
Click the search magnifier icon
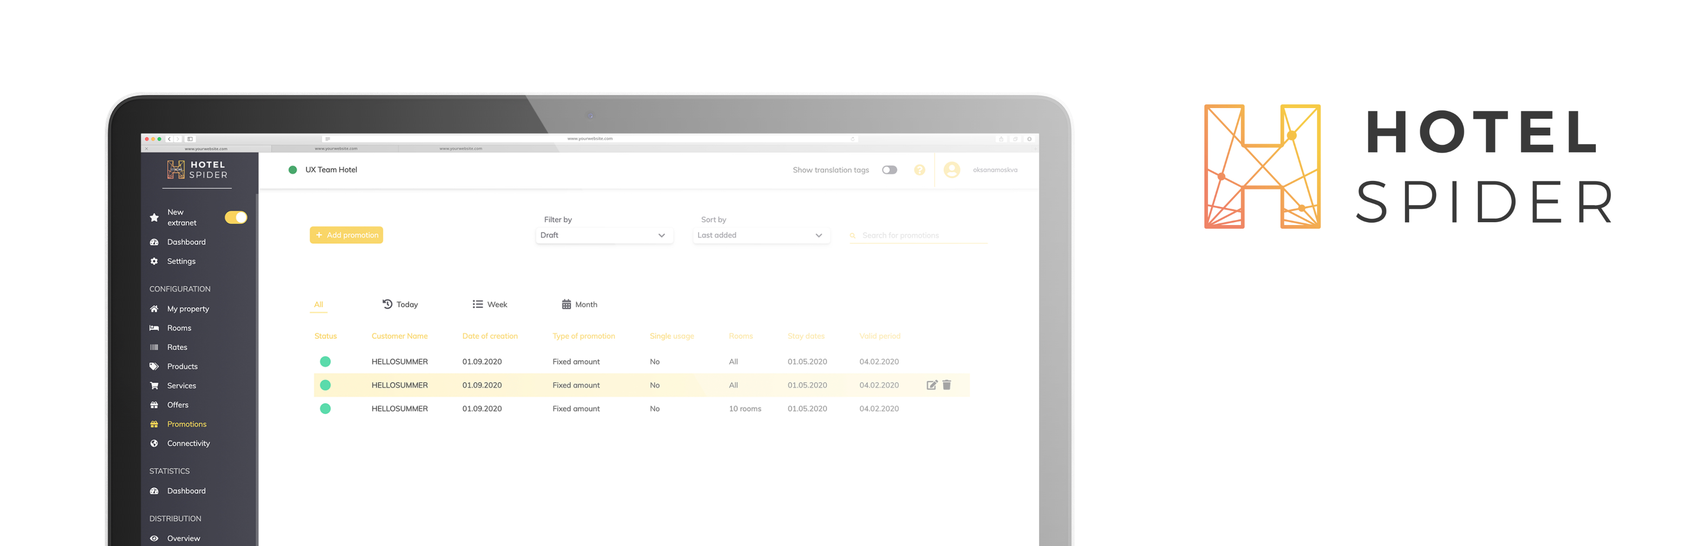click(x=852, y=236)
